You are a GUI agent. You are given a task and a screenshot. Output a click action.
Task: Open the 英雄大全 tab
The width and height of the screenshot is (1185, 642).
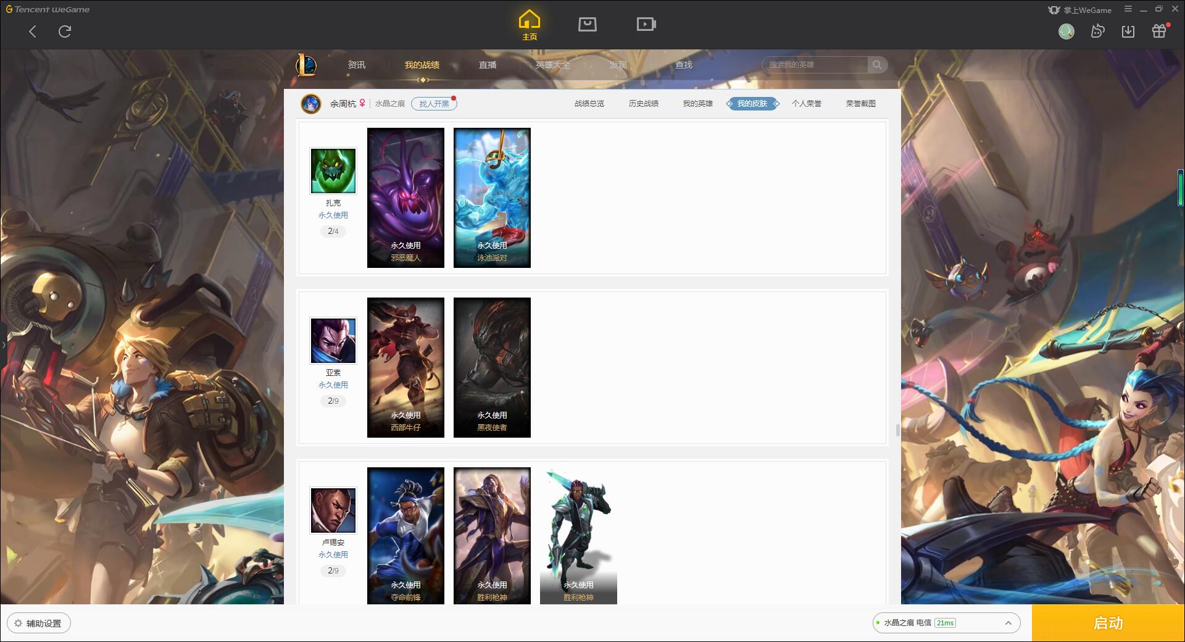coord(553,65)
